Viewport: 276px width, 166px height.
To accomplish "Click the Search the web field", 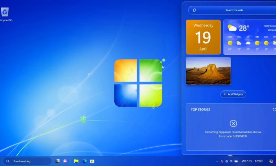I will (232, 10).
